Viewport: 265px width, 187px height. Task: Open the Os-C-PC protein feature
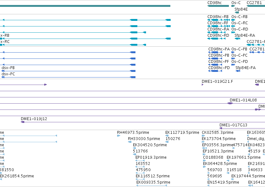[233, 58]
